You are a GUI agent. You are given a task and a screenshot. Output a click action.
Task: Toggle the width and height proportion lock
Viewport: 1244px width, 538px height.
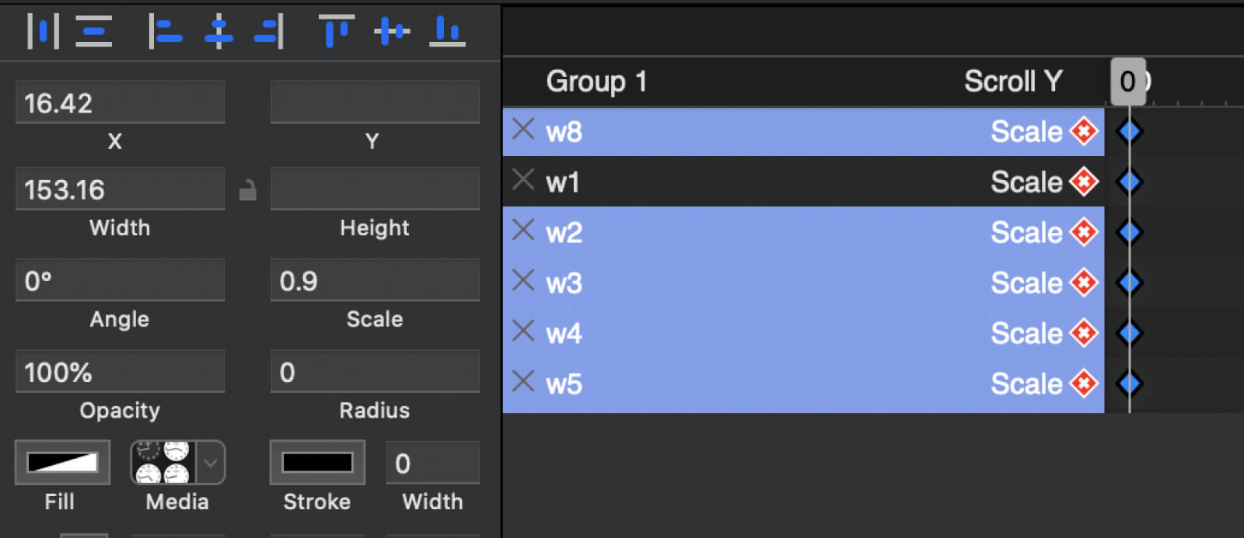pos(247,189)
